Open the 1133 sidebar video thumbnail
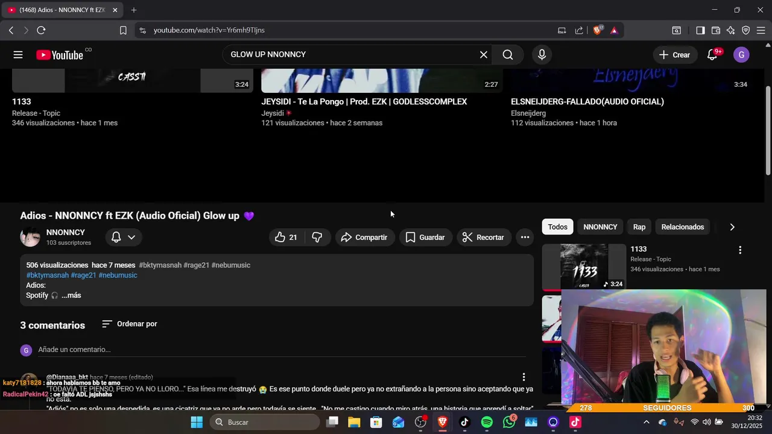The width and height of the screenshot is (772, 434). [584, 267]
